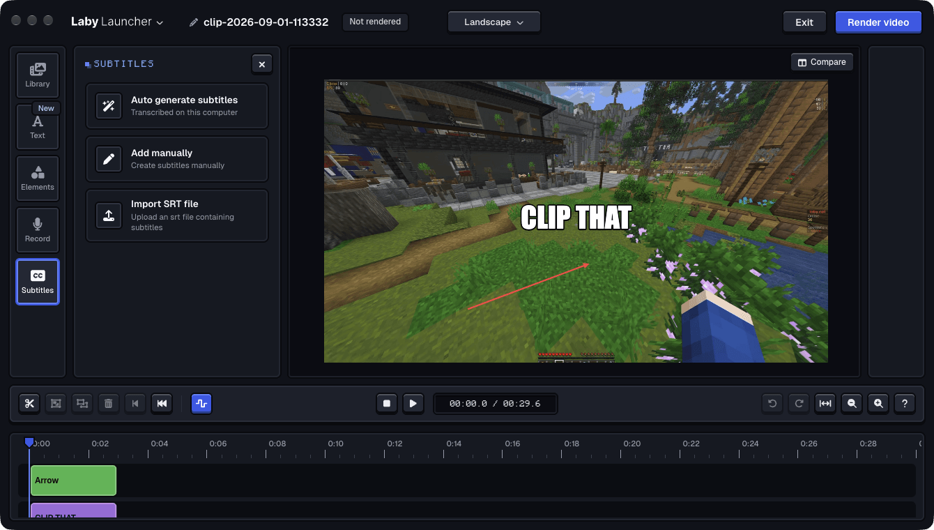Click the 0:10 mark on timeline ruler
This screenshot has height=530, width=934.
[336, 444]
